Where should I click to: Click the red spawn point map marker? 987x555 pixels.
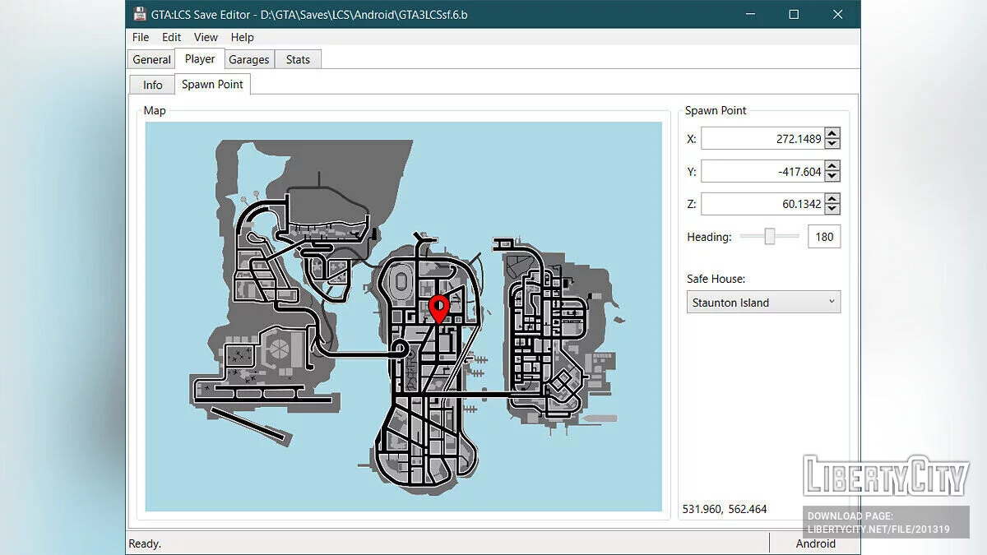pos(438,308)
